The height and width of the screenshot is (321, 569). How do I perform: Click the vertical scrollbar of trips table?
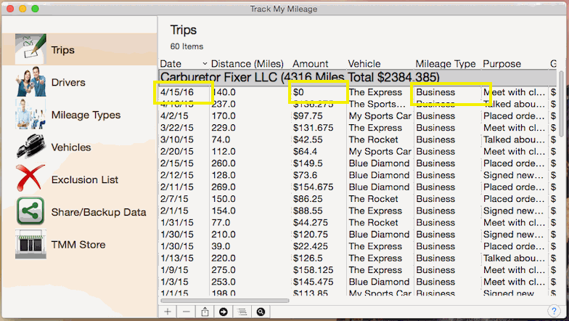pyautogui.click(x=562, y=103)
